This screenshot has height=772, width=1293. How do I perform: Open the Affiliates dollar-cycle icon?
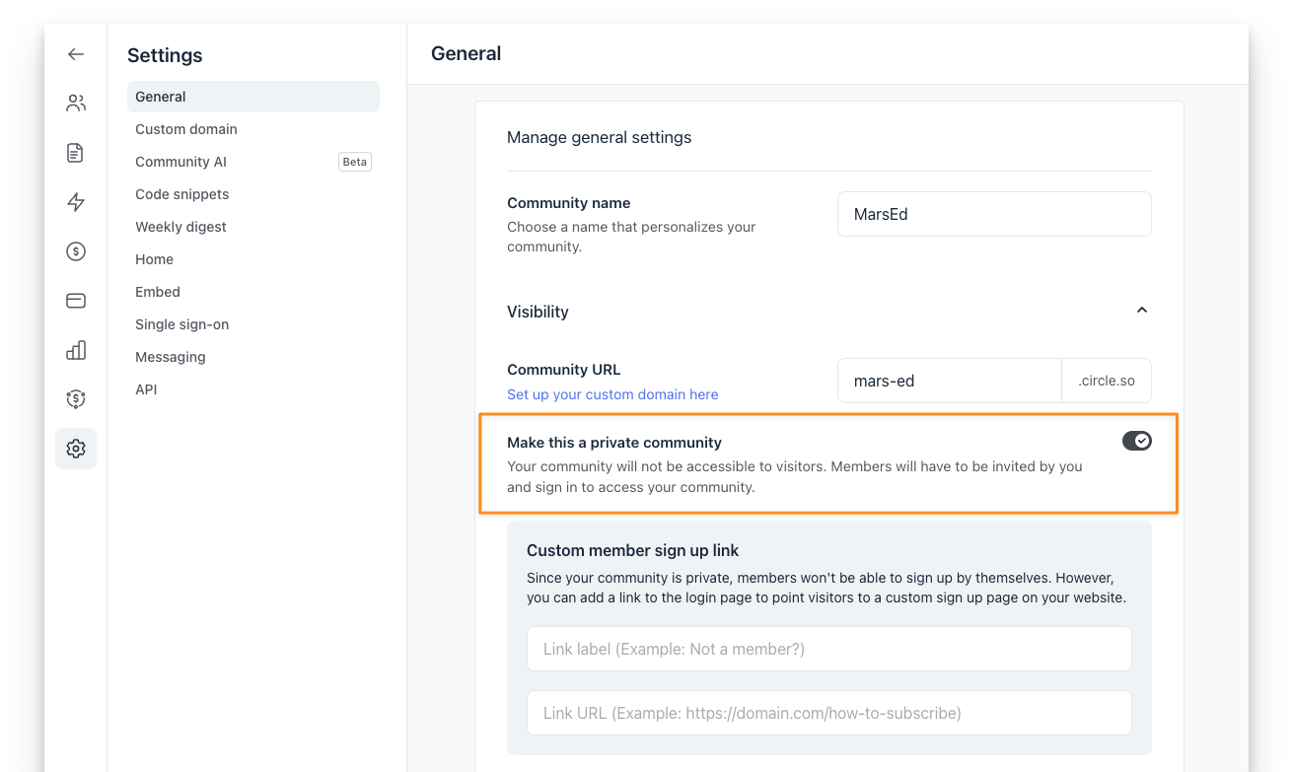(76, 399)
